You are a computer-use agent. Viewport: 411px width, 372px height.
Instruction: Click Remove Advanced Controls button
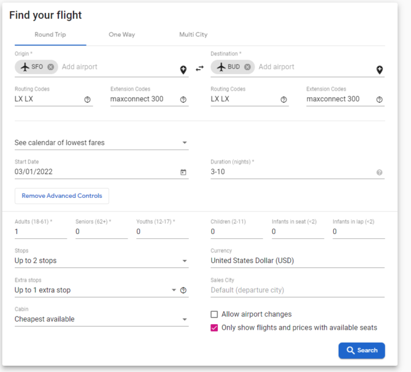(62, 196)
